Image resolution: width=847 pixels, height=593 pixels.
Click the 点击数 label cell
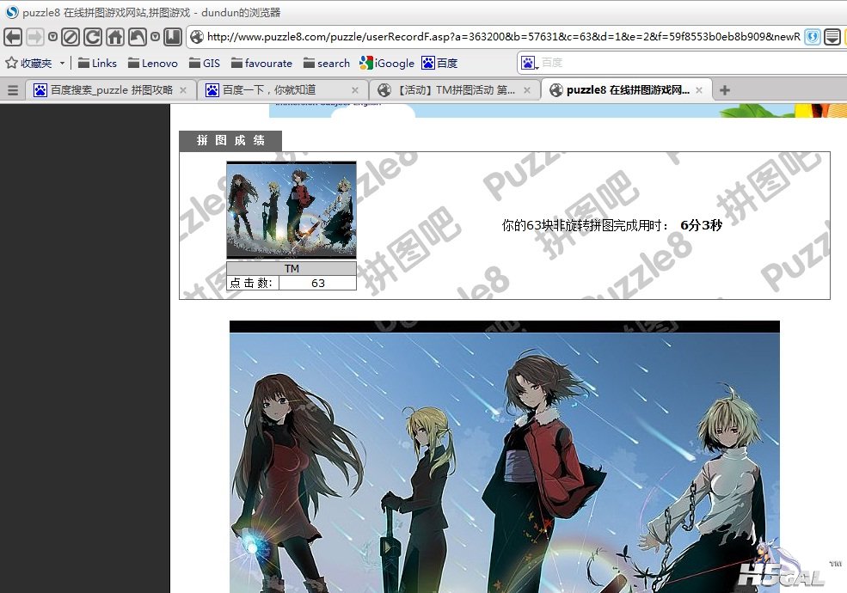(x=252, y=283)
